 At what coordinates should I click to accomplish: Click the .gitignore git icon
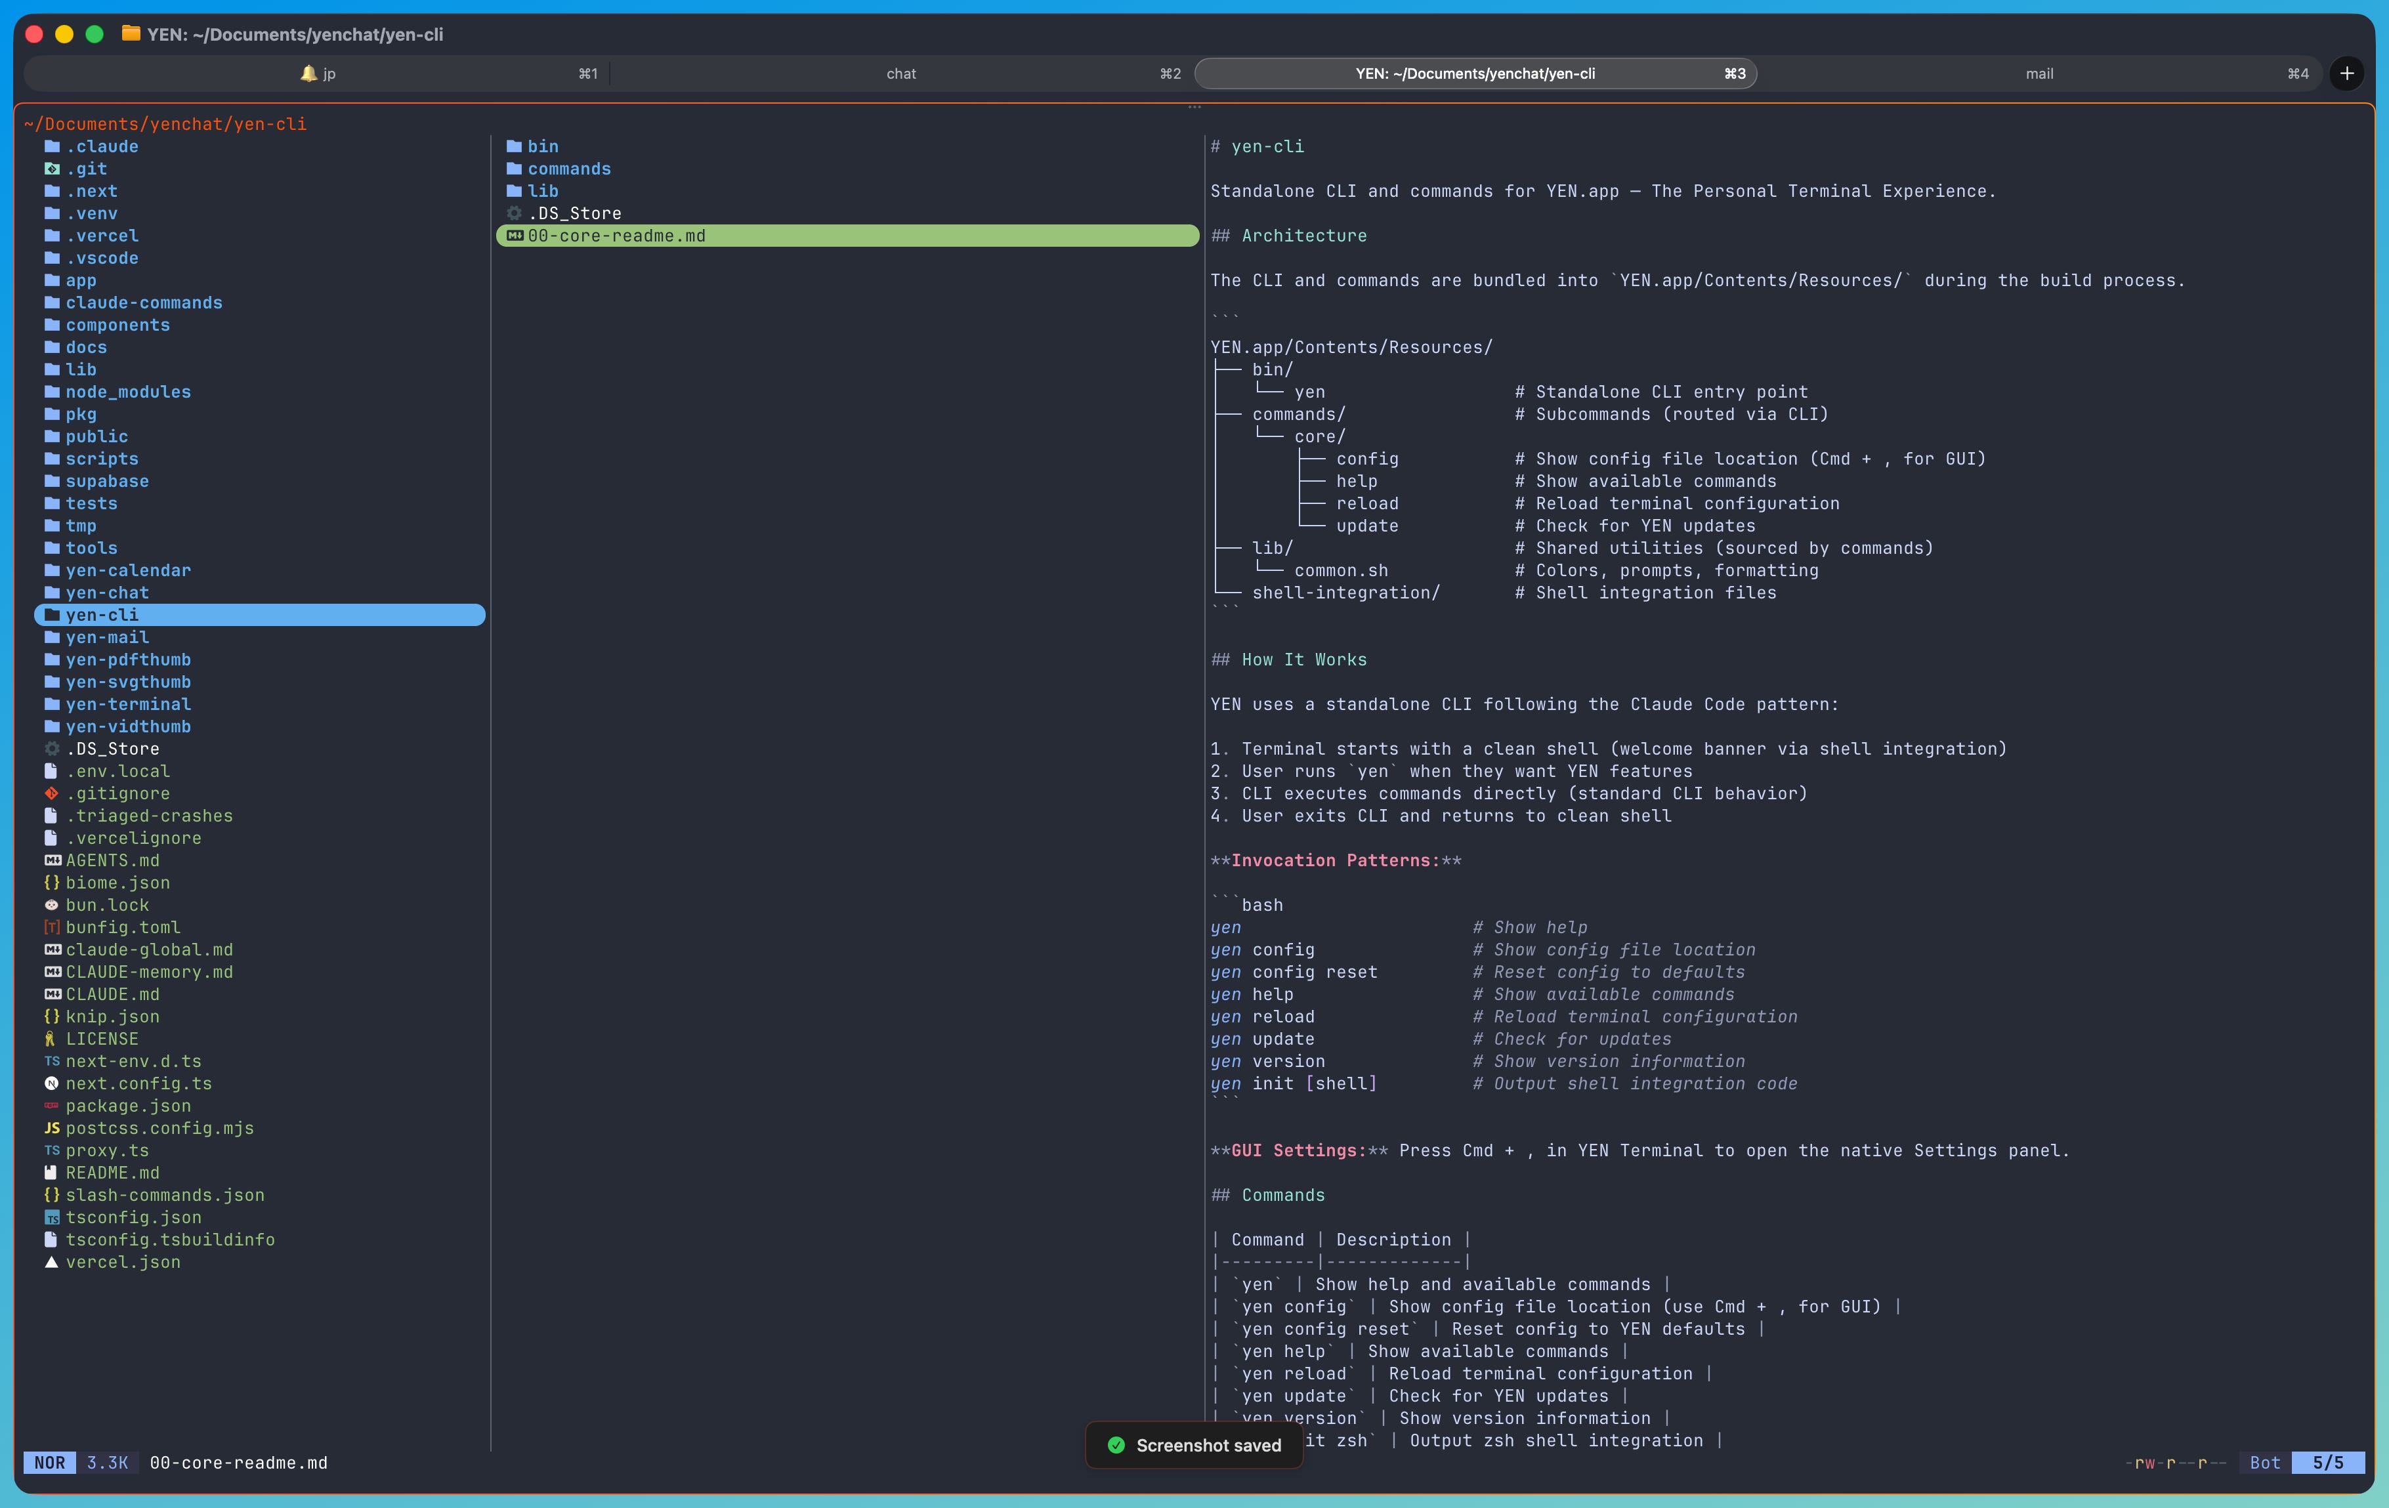coord(52,793)
